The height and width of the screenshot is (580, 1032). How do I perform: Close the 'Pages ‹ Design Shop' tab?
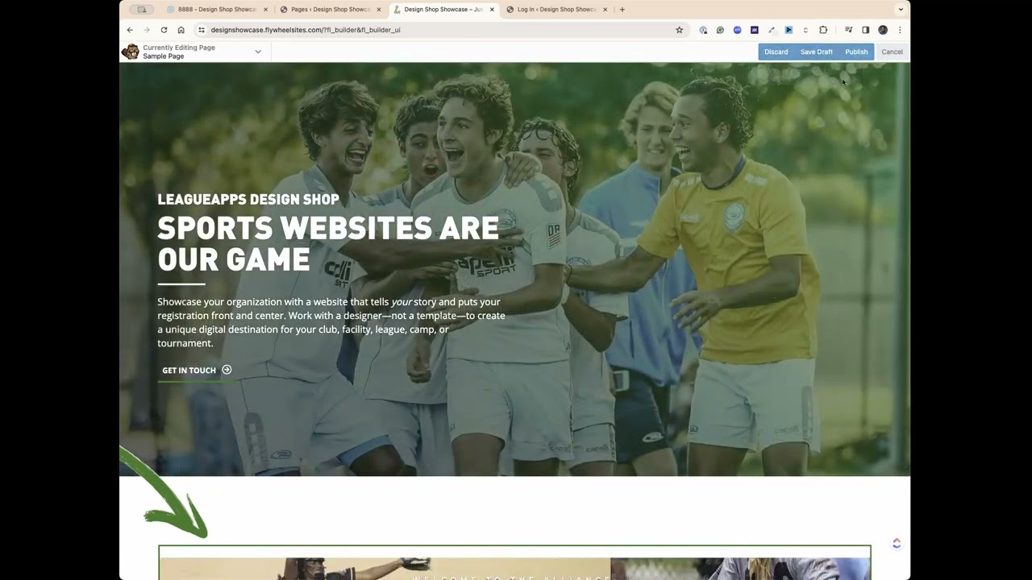coord(378,10)
